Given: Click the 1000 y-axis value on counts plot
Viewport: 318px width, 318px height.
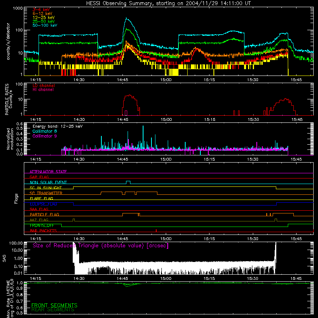Looking at the screenshot, I should coord(18,8).
